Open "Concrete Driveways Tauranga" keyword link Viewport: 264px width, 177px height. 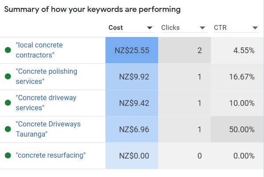pyautogui.click(x=48, y=129)
